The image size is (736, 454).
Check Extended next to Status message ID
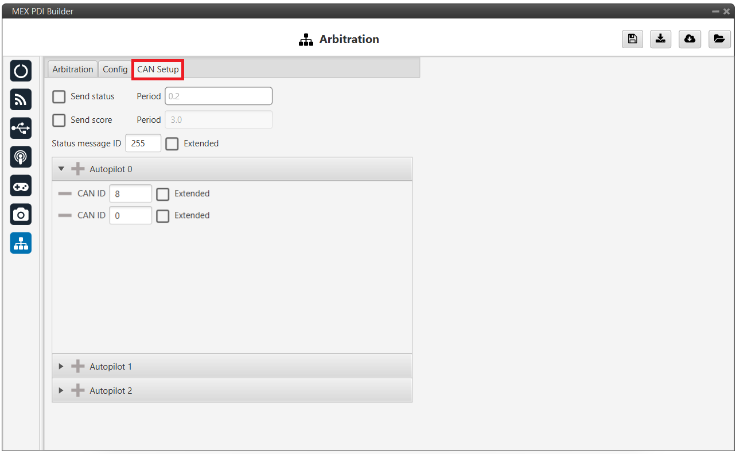[x=172, y=143]
